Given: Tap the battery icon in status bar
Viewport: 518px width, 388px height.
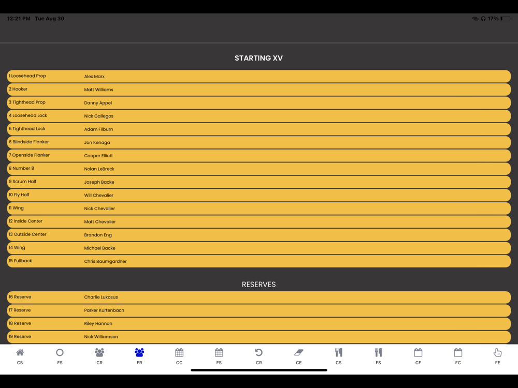Looking at the screenshot, I should click(506, 19).
